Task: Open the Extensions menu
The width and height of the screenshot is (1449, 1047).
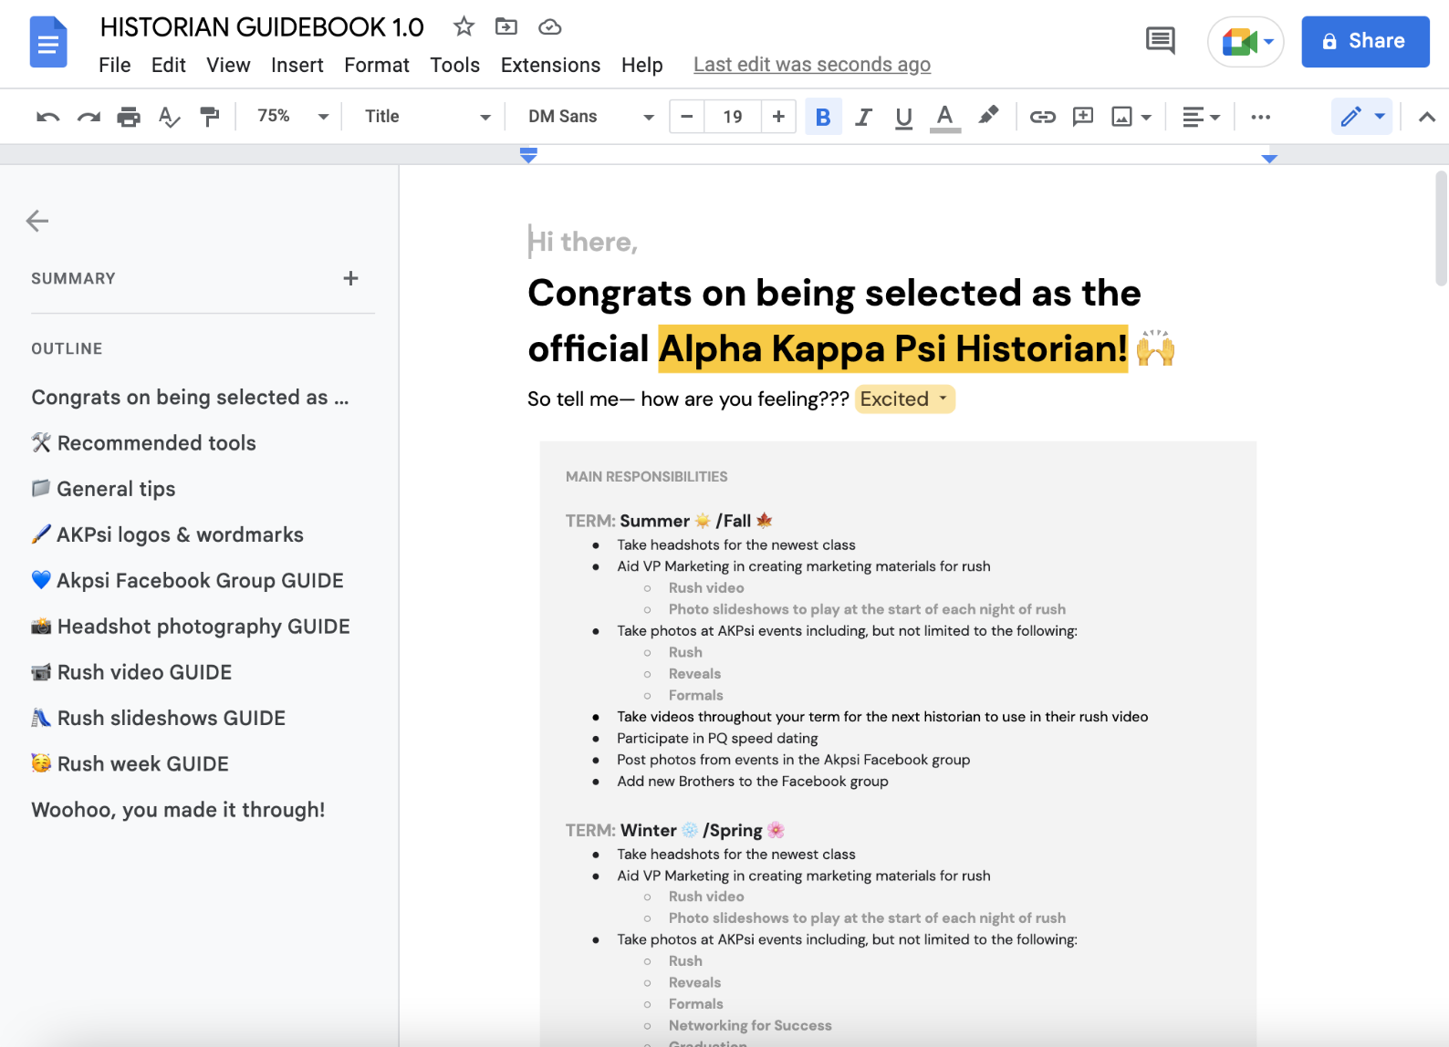Action: 551,66
